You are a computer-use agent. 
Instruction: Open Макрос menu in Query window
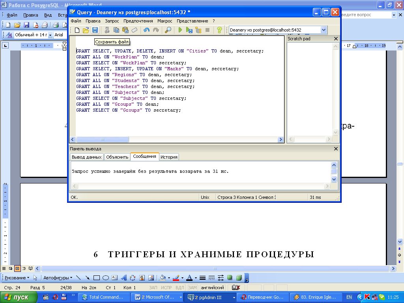165,21
